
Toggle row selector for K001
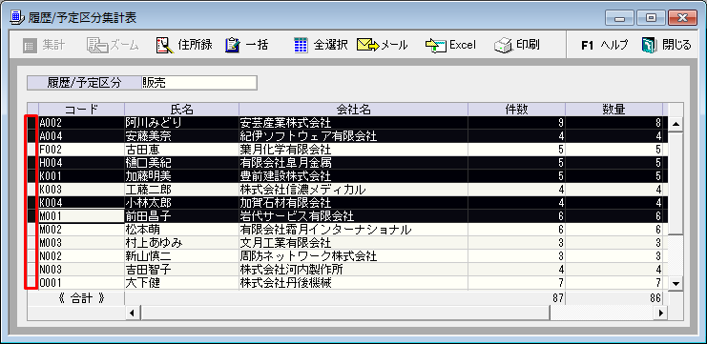31,175
